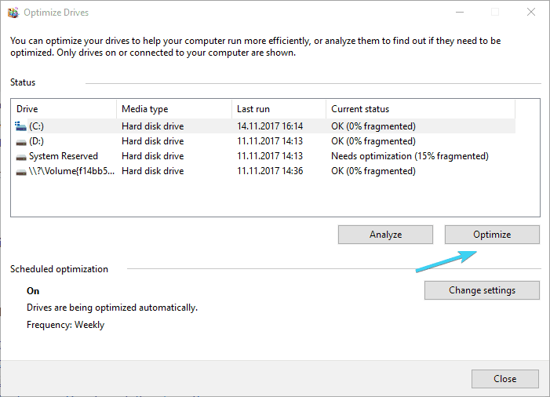Click the 14.11.2017 16:14 last run entry
The image size is (550, 397).
point(270,126)
